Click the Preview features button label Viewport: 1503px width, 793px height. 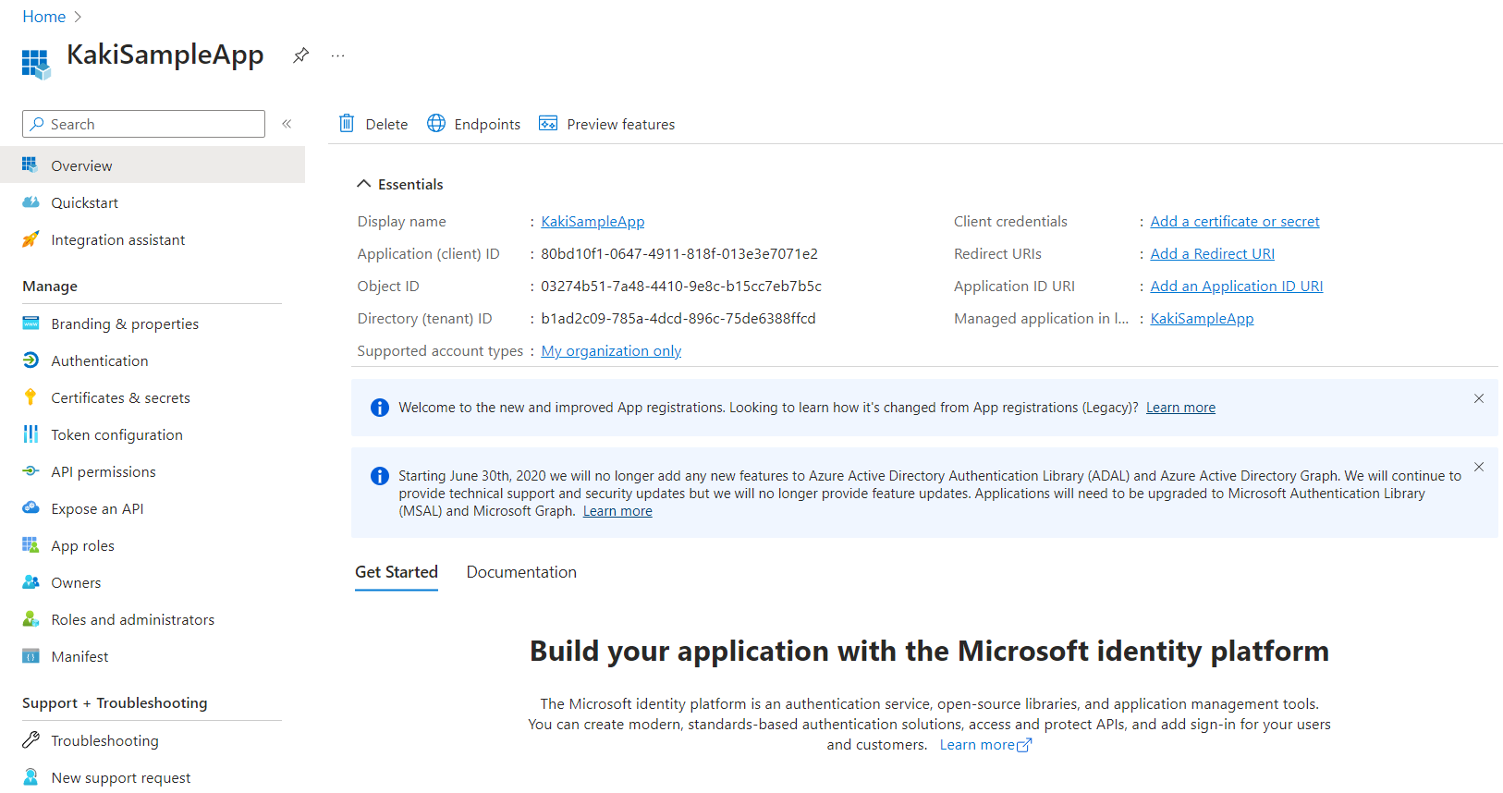(x=620, y=124)
